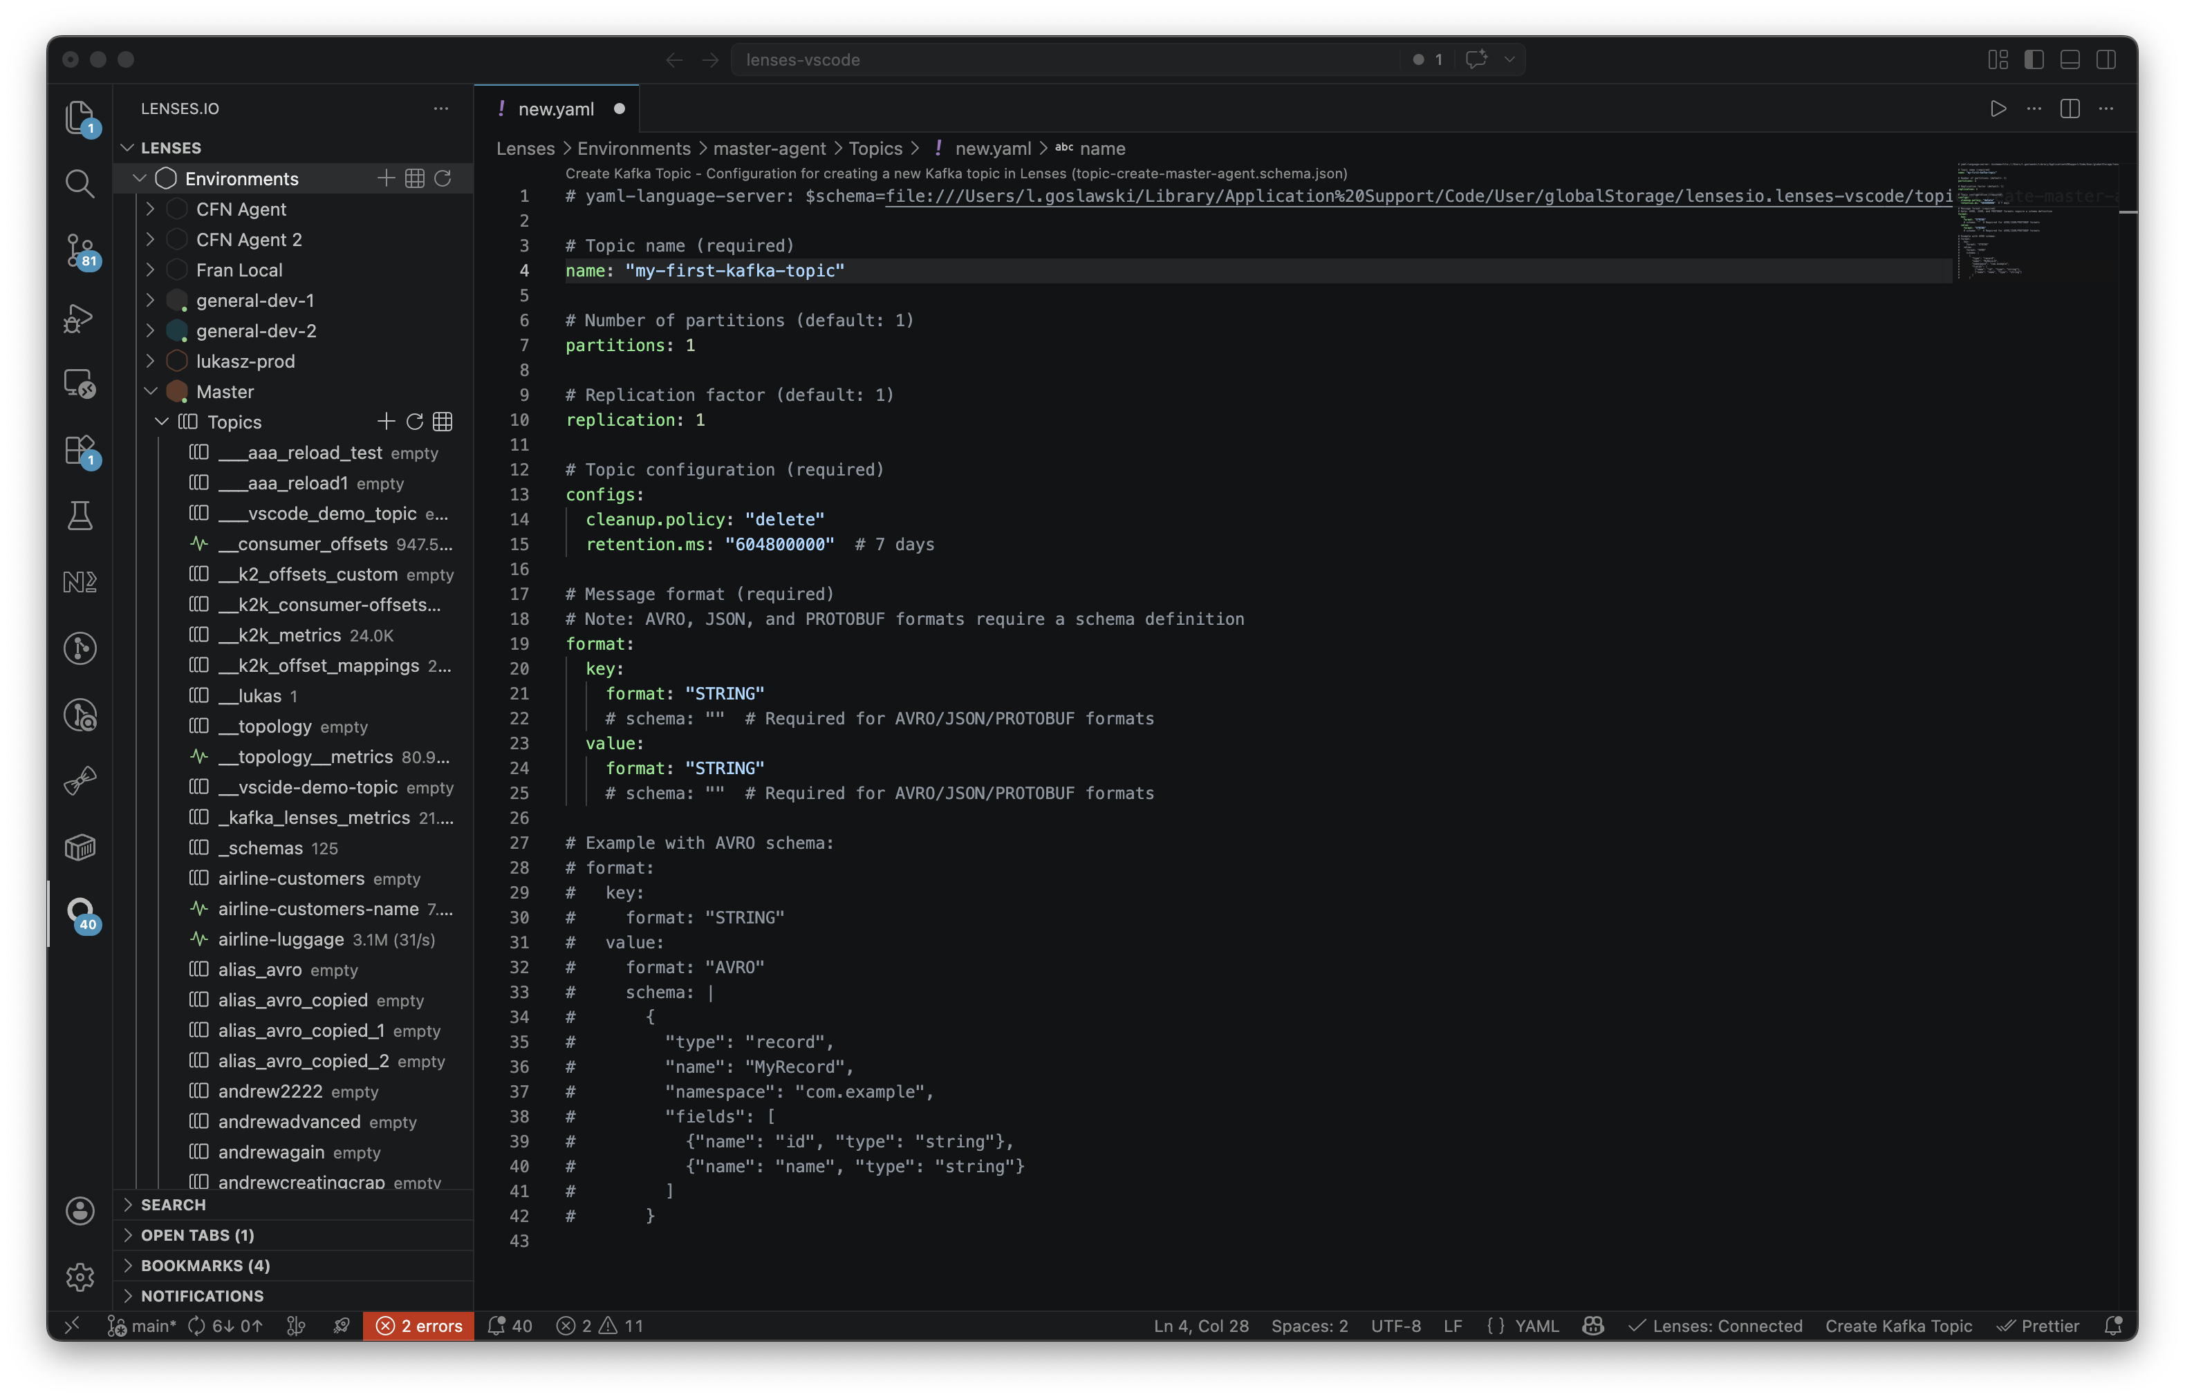Select the Lenses view with 40 badge
The height and width of the screenshot is (1399, 2185).
(x=80, y=913)
